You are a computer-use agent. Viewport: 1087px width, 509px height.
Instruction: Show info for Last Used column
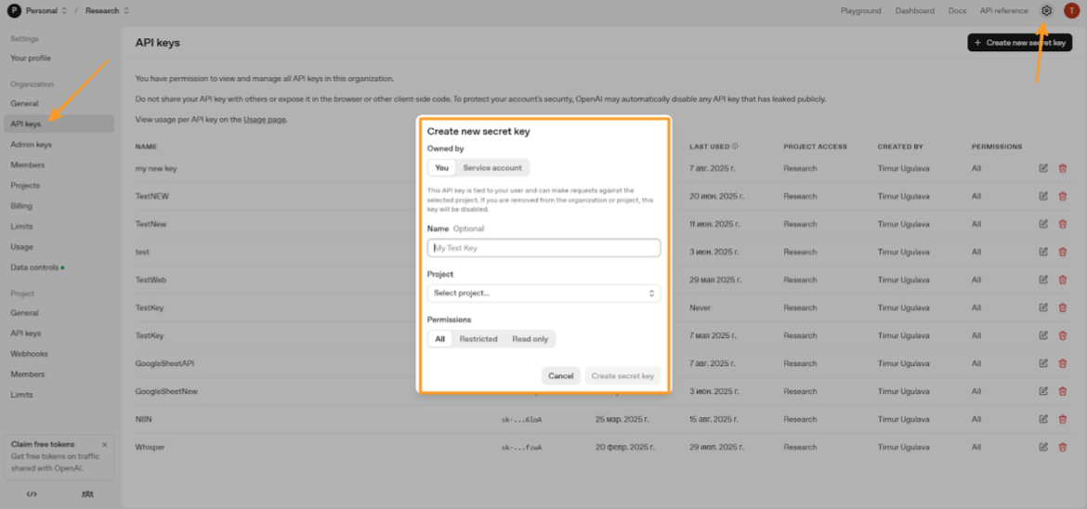coord(735,147)
